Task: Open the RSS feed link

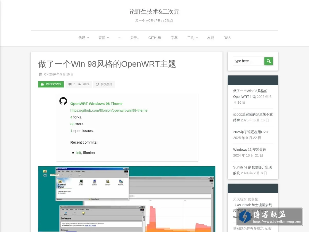Action: click(x=227, y=38)
